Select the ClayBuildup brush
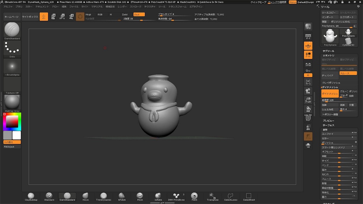 pos(31,197)
